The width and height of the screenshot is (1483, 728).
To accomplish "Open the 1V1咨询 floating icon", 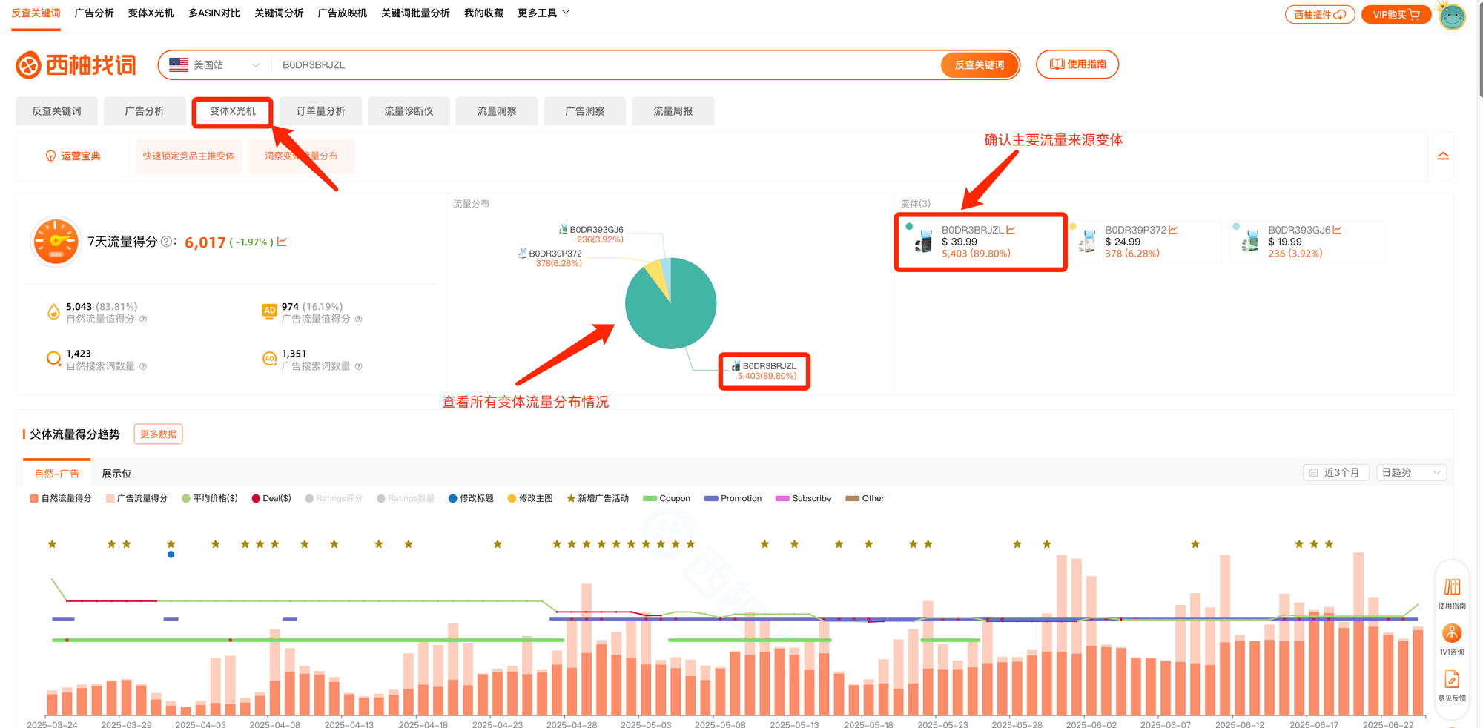I will (1452, 639).
